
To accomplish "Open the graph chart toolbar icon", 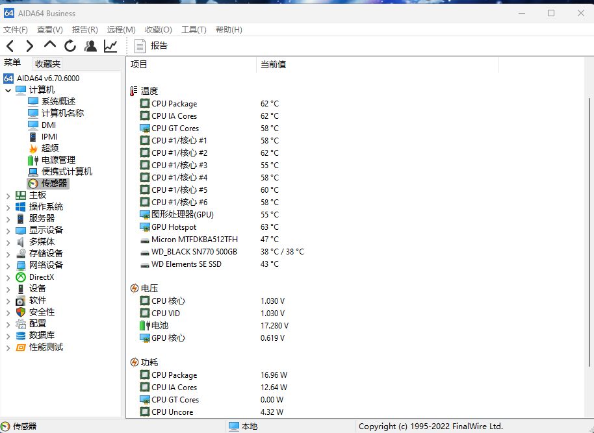I will click(110, 46).
